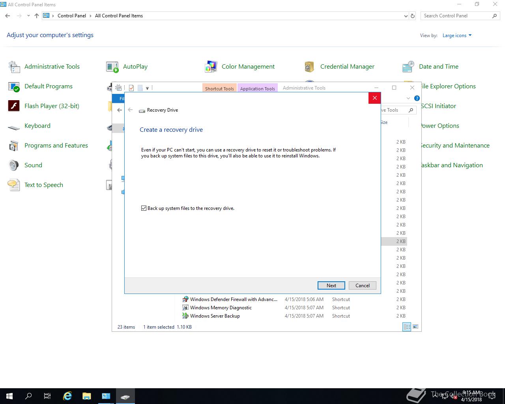Refresh the Control Panel address bar
The image size is (505, 404).
[413, 16]
